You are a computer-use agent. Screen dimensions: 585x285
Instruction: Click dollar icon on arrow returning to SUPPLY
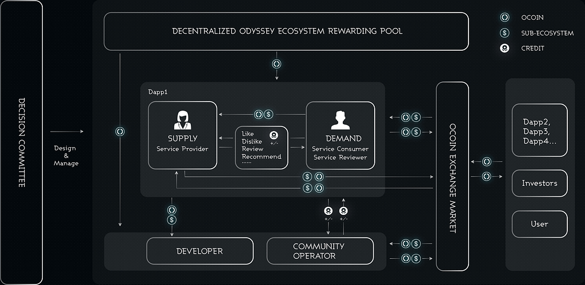click(x=307, y=188)
